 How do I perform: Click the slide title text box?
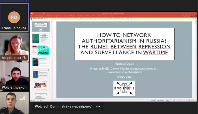click(x=124, y=44)
